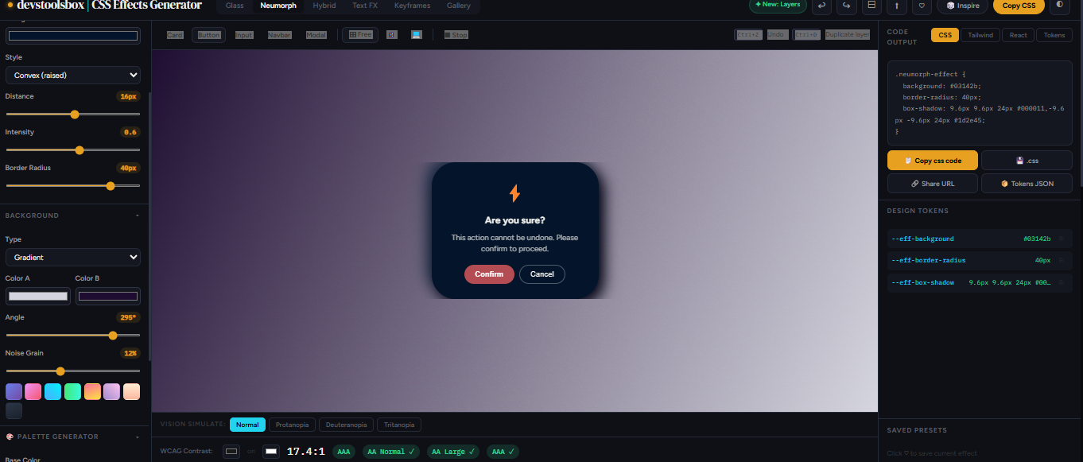Select Normal vision simulation
This screenshot has height=462, width=1083.
coord(247,425)
